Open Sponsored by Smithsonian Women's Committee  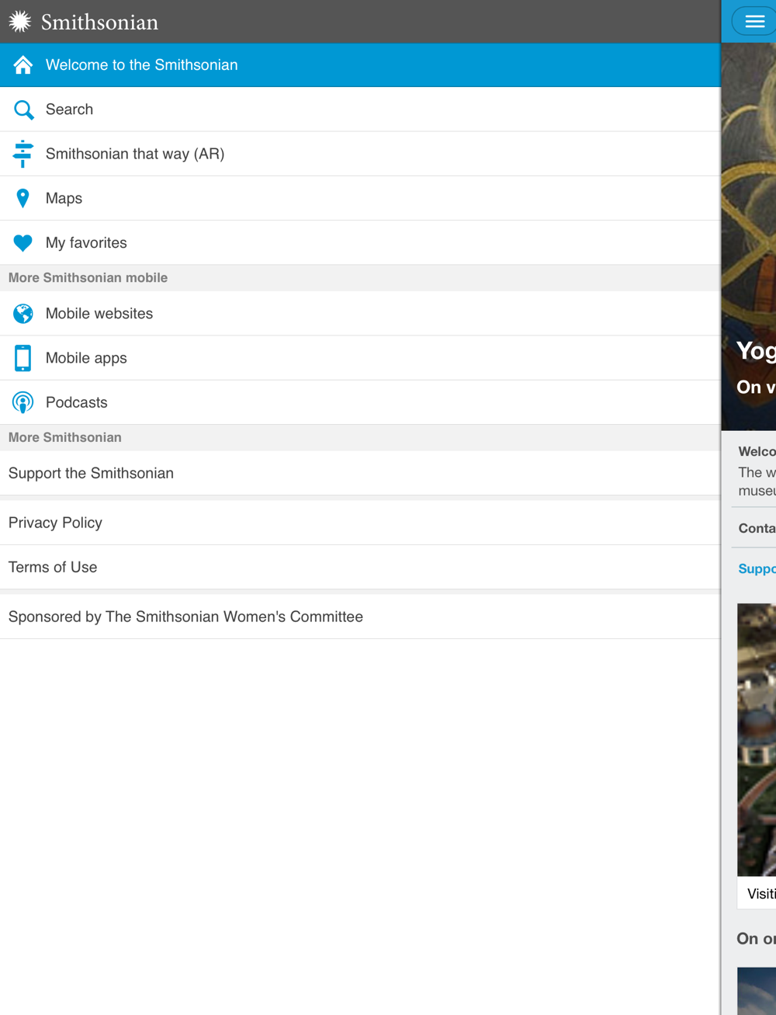[185, 617]
